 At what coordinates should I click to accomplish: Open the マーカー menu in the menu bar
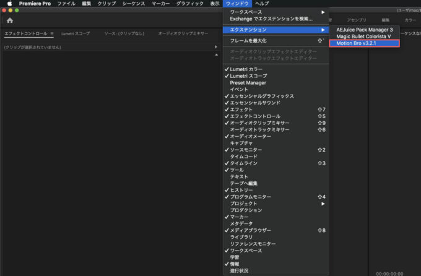click(x=160, y=4)
